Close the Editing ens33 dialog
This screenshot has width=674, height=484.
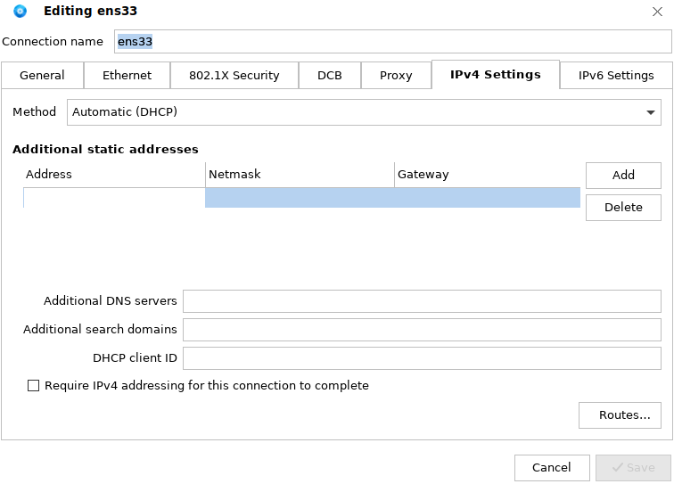pos(657,12)
